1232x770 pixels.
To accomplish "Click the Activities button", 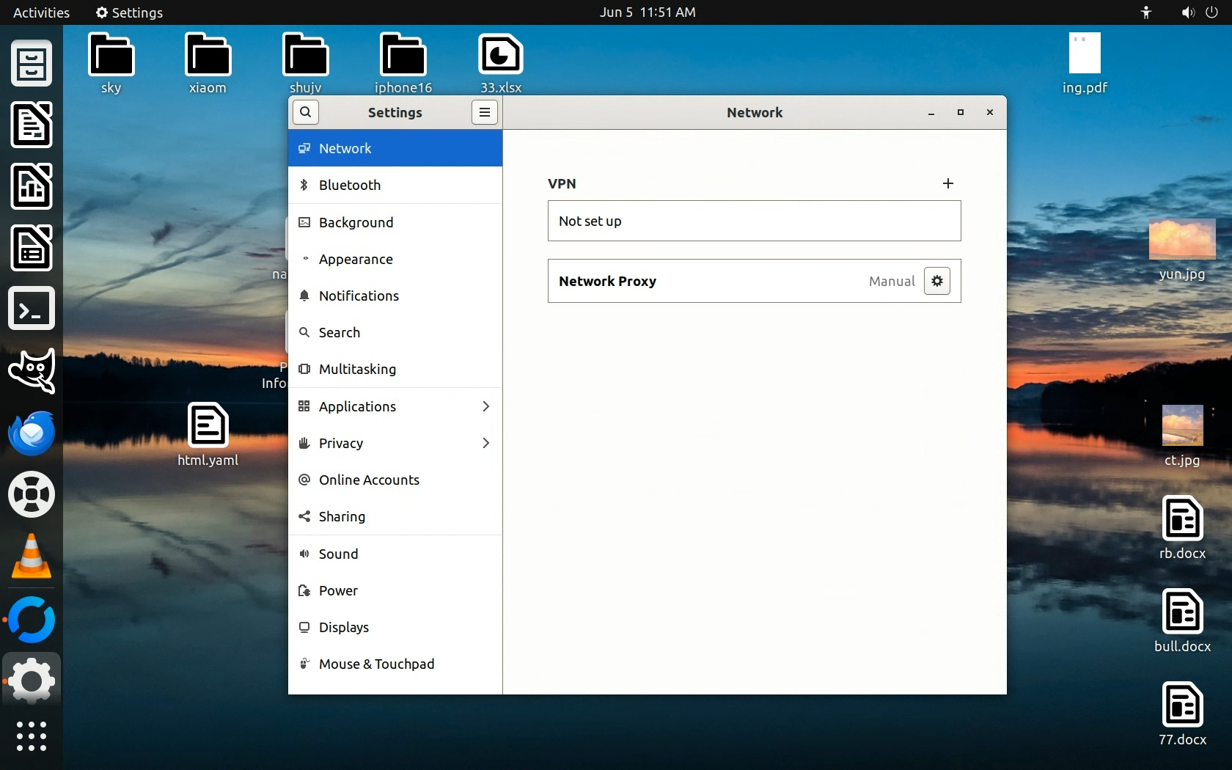I will pos(41,12).
